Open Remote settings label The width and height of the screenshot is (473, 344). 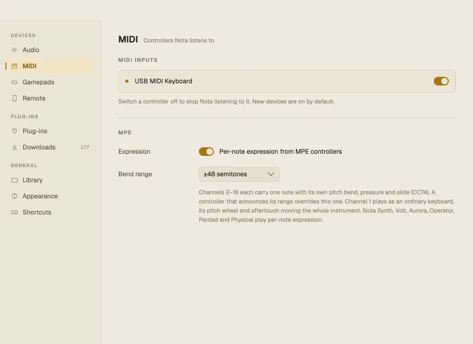(x=34, y=98)
